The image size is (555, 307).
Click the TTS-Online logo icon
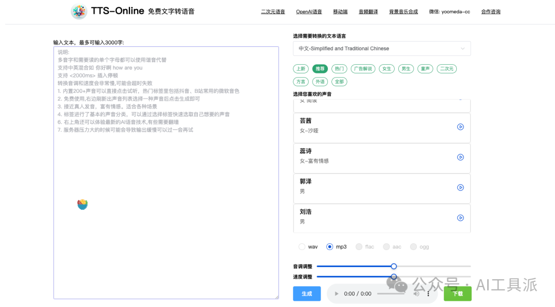[x=79, y=11]
